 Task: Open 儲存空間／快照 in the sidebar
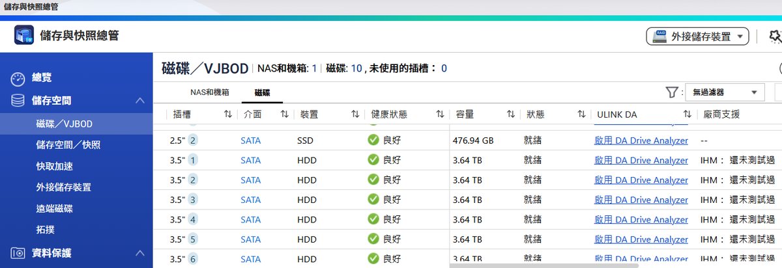(68, 145)
